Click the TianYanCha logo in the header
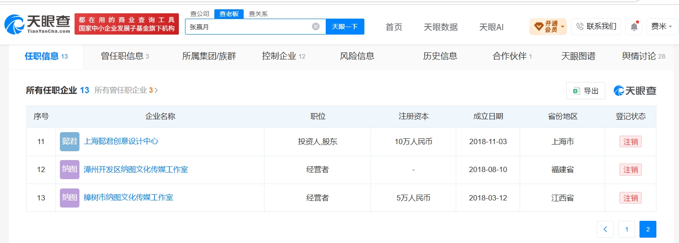 pos(37,24)
